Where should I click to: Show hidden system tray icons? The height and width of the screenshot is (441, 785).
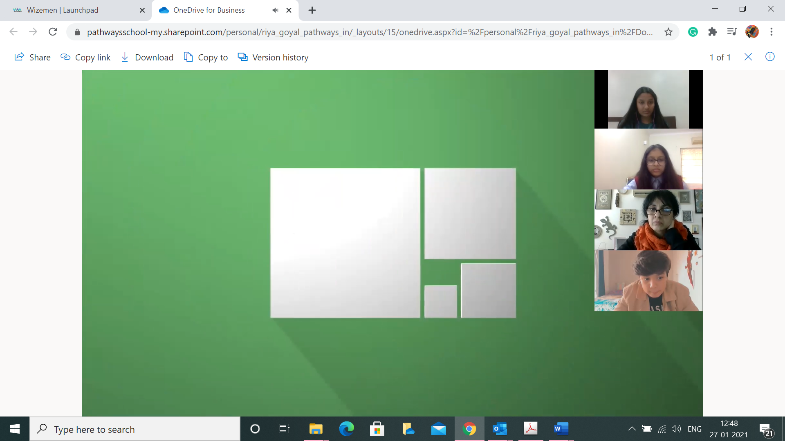click(632, 429)
